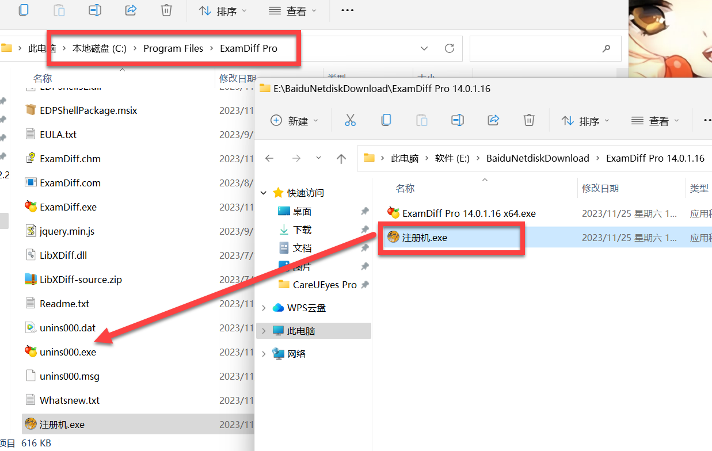Expand the 网络 tree node
Screen dimensions: 712x451
(264, 354)
